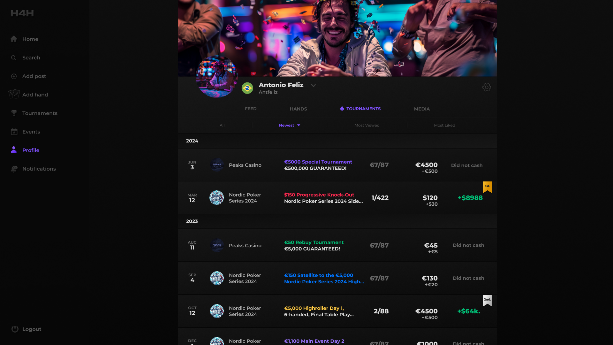Click the Add hand cards icon
This screenshot has width=613, height=345.
click(14, 94)
